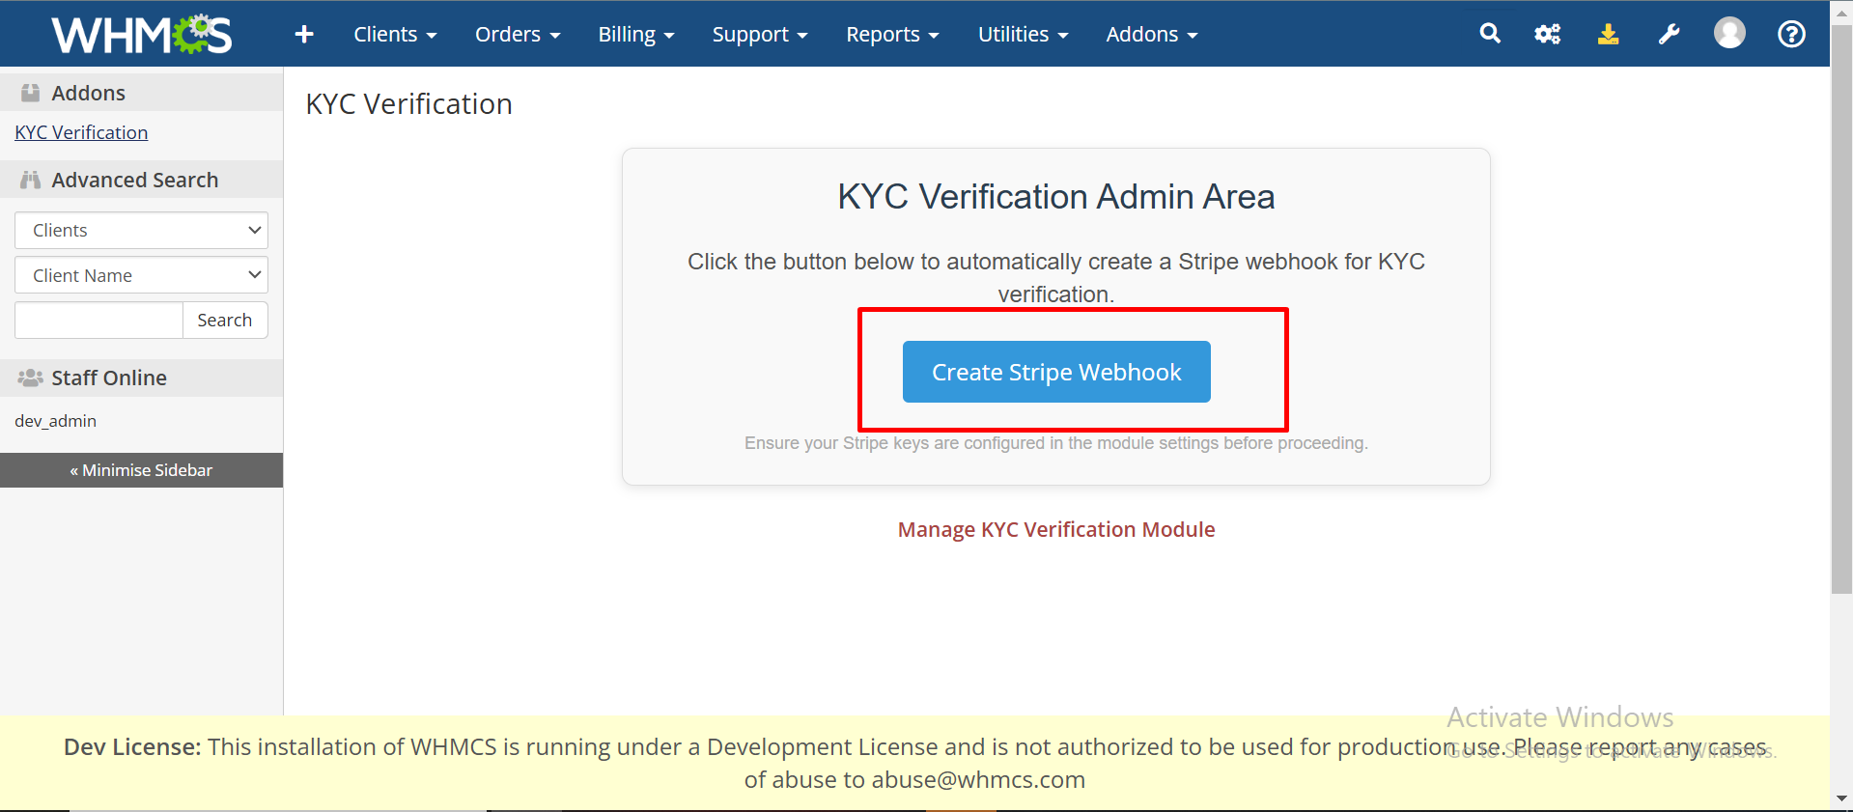The image size is (1853, 812).
Task: Click the Dev License notice text
Action: coord(914,763)
